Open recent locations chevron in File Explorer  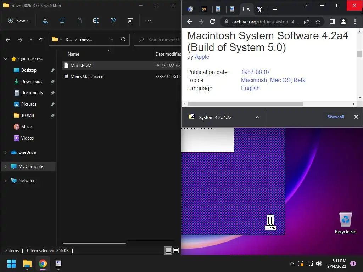tap(31, 40)
